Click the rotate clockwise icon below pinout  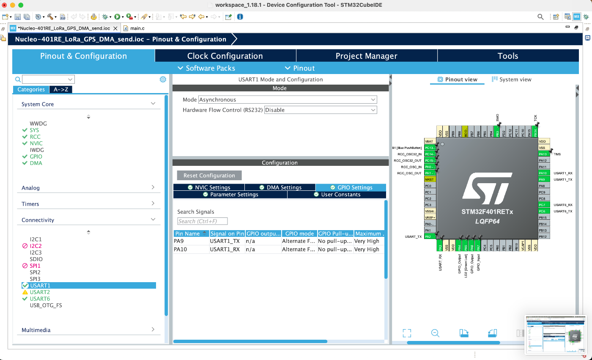[x=464, y=333]
